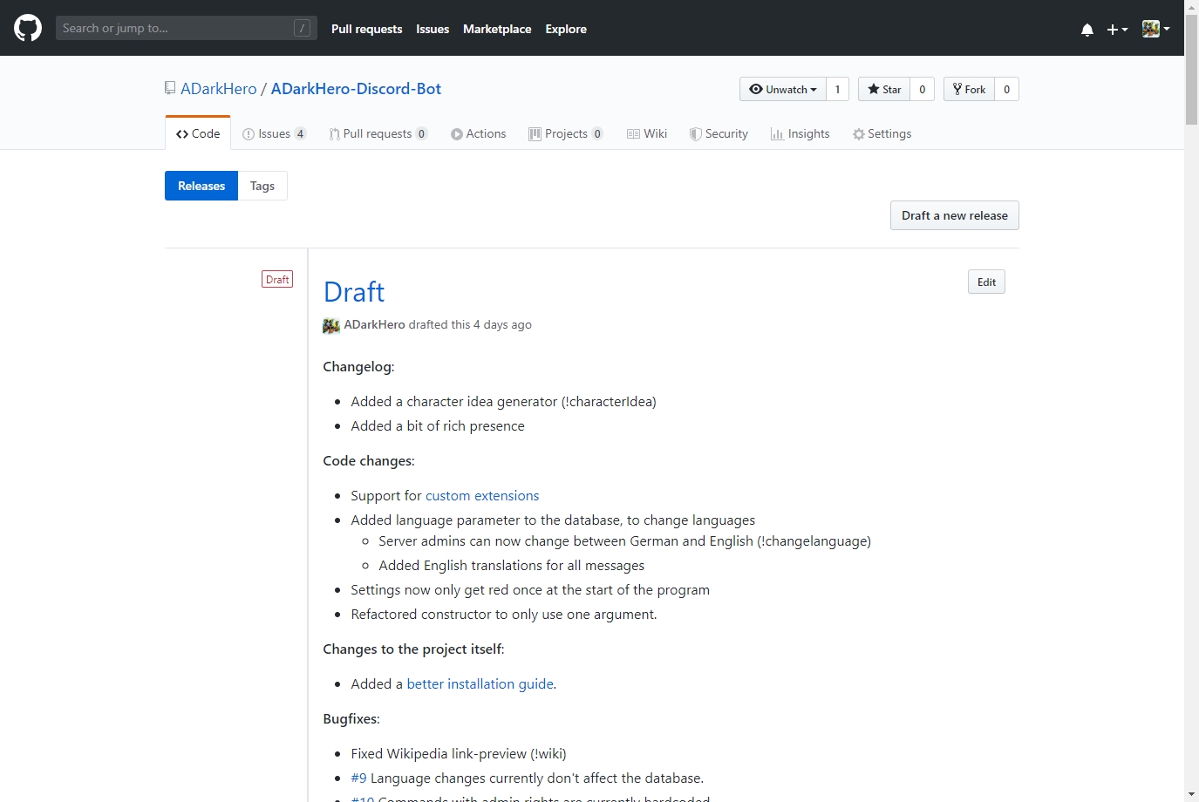The image size is (1199, 802).
Task: Open the Draft release title
Action: click(354, 292)
